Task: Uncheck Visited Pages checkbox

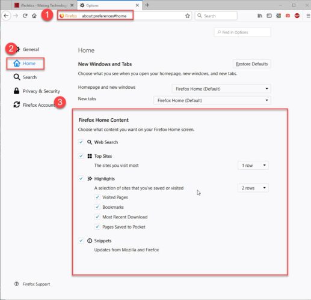Action: [x=97, y=197]
